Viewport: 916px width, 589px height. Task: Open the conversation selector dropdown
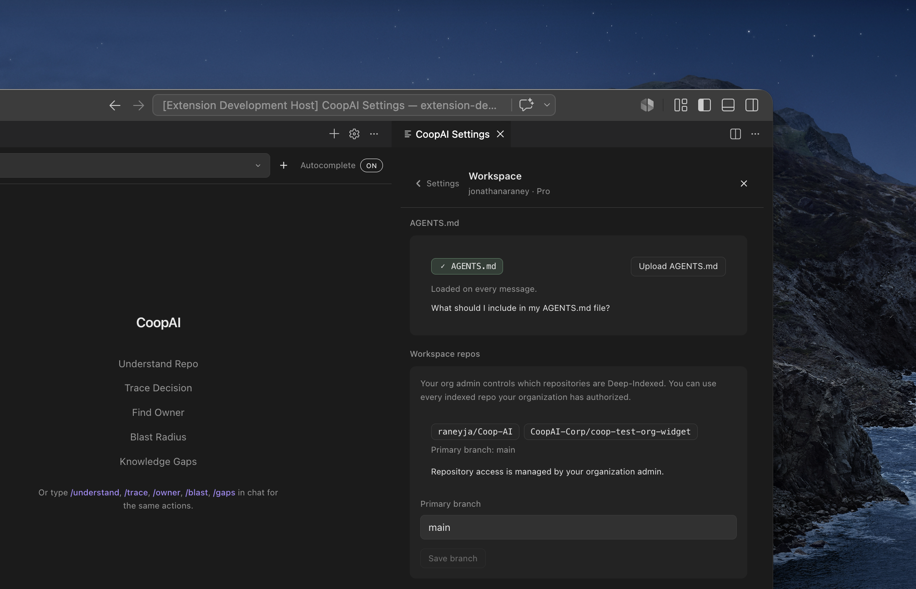[x=135, y=165]
